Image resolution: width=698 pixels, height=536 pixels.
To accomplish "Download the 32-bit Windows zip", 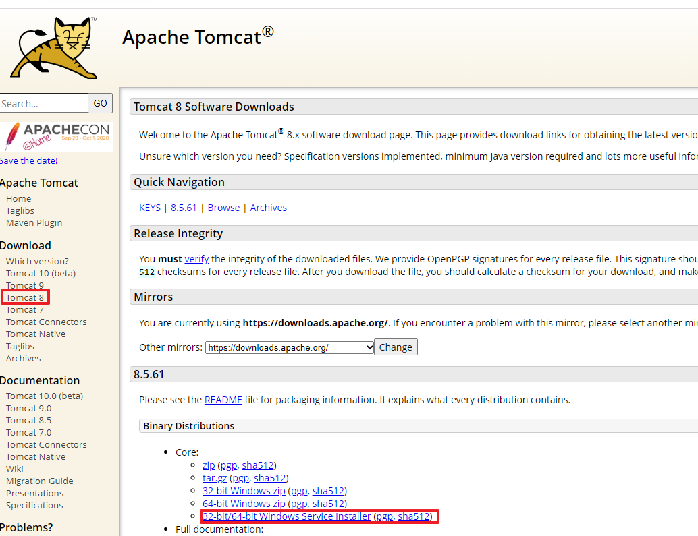I will coord(244,491).
